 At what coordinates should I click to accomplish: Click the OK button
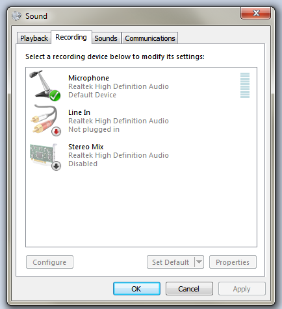click(x=136, y=289)
